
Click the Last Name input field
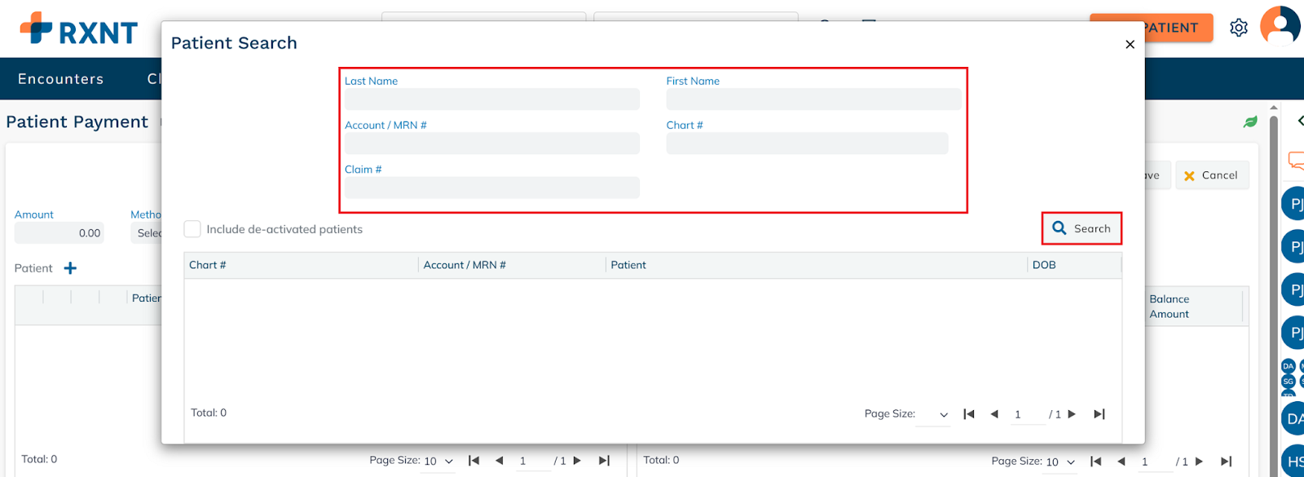(491, 99)
